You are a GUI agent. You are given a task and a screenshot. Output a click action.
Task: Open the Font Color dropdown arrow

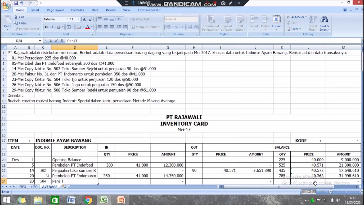(x=92, y=27)
